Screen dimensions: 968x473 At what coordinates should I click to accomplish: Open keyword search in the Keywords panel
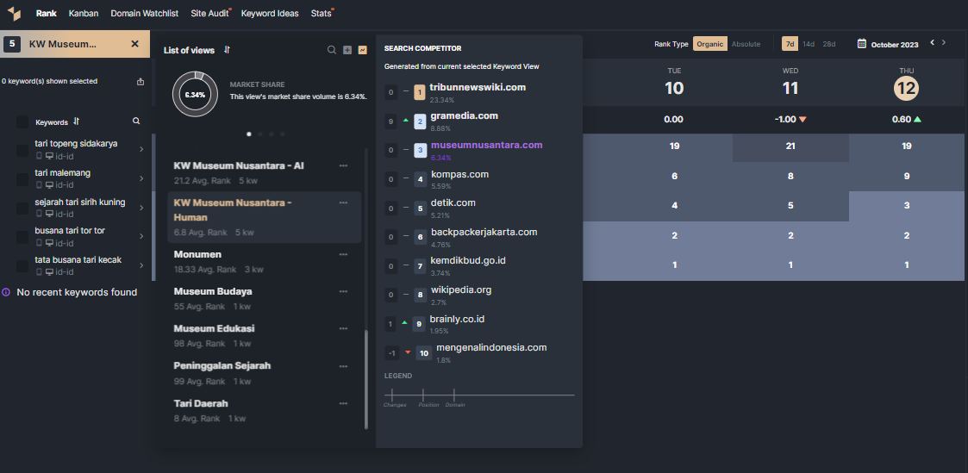[136, 121]
